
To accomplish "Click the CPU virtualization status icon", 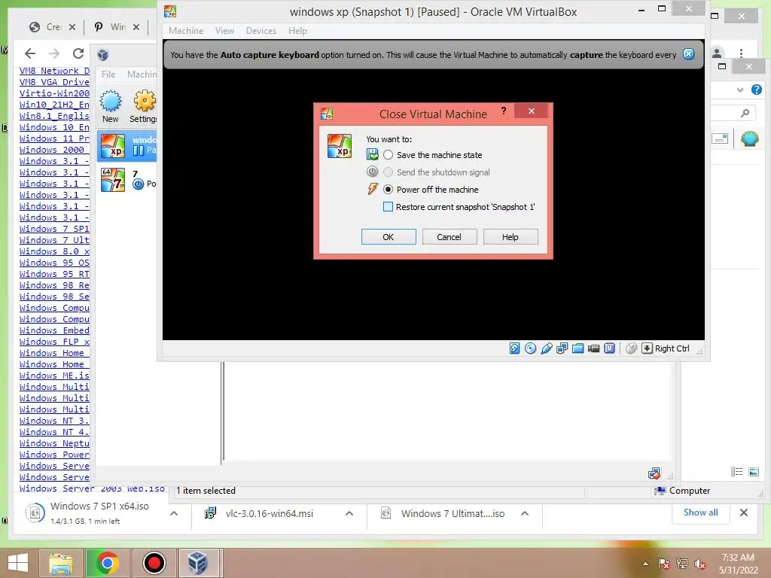I will pos(609,348).
